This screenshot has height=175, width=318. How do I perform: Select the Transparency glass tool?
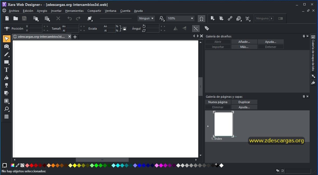pos(6,85)
